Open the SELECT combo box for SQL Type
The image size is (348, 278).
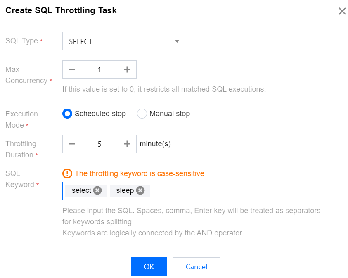tap(124, 41)
